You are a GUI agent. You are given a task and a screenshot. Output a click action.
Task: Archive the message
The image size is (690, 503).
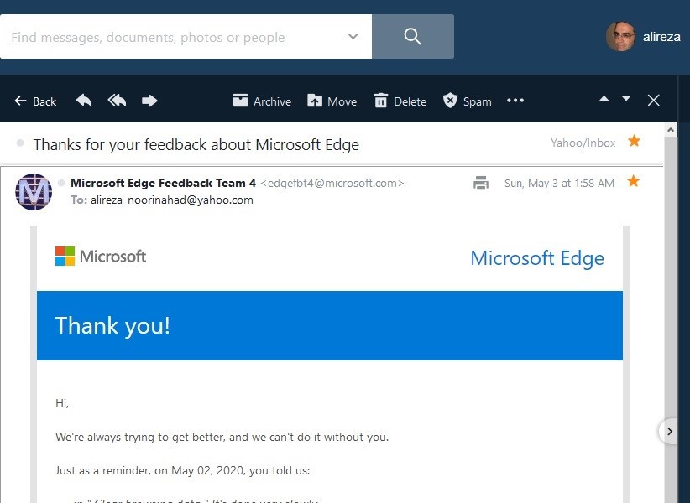coord(262,101)
